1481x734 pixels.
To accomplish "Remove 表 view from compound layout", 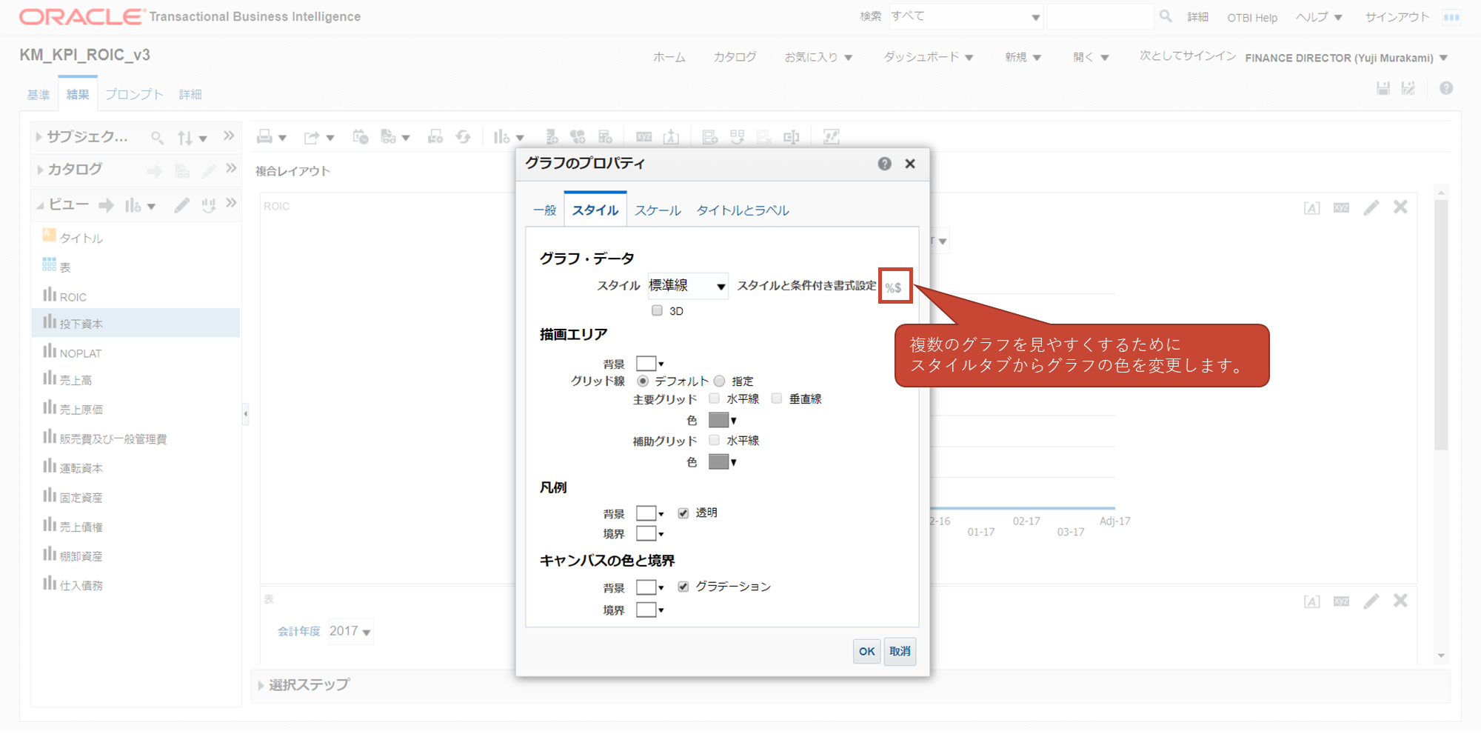I will coord(1400,601).
